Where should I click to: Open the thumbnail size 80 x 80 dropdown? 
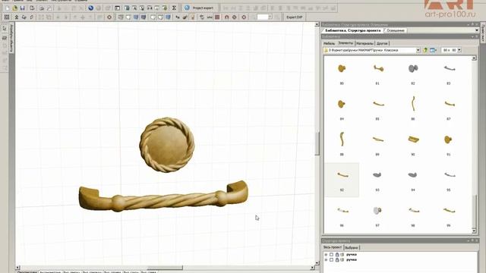click(459, 50)
